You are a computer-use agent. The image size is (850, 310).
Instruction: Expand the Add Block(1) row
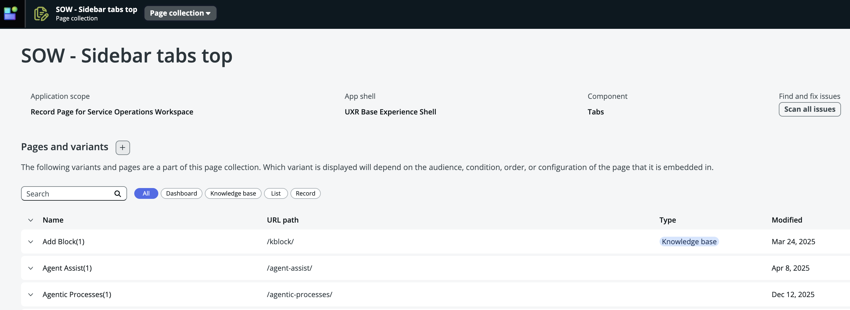[31, 242]
